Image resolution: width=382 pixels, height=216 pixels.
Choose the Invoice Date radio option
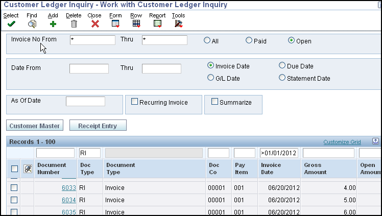point(210,65)
